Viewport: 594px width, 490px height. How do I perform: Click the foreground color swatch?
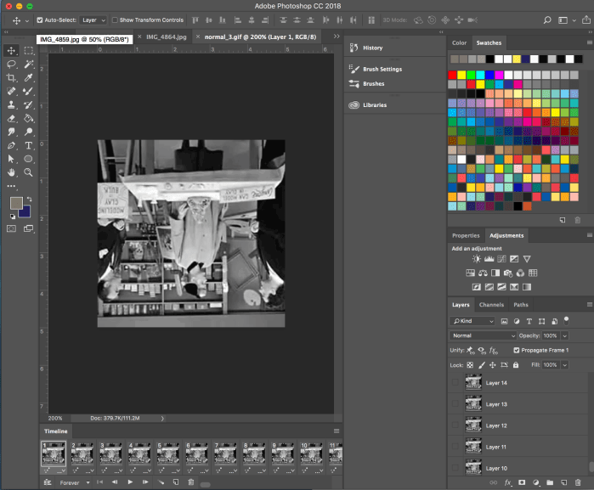coord(16,203)
